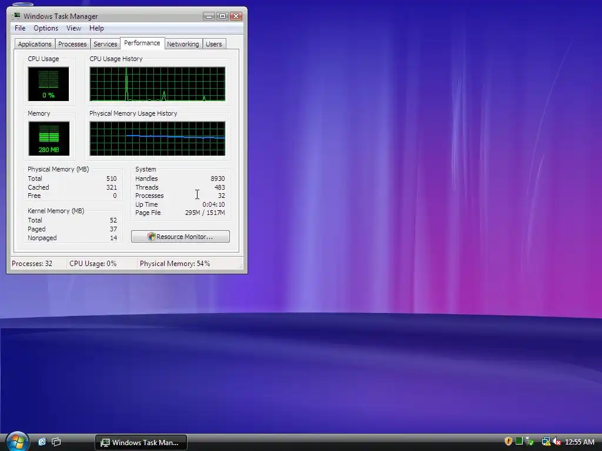Click status bar Processes: 32

pos(32,264)
